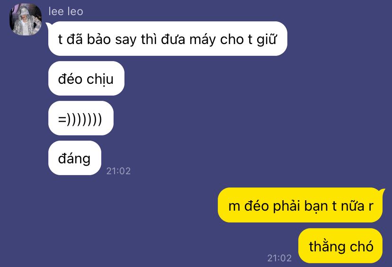
Task: Select the yellow 'm đéo phải bạn t nữa r' bubble
Action: click(300, 205)
